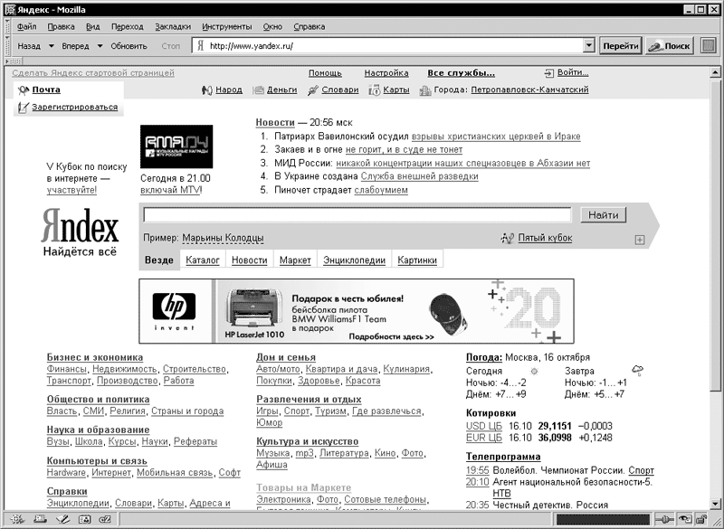The width and height of the screenshot is (724, 529).
Task: Click the cookie privacy eye icon in status bar
Action: [x=685, y=519]
